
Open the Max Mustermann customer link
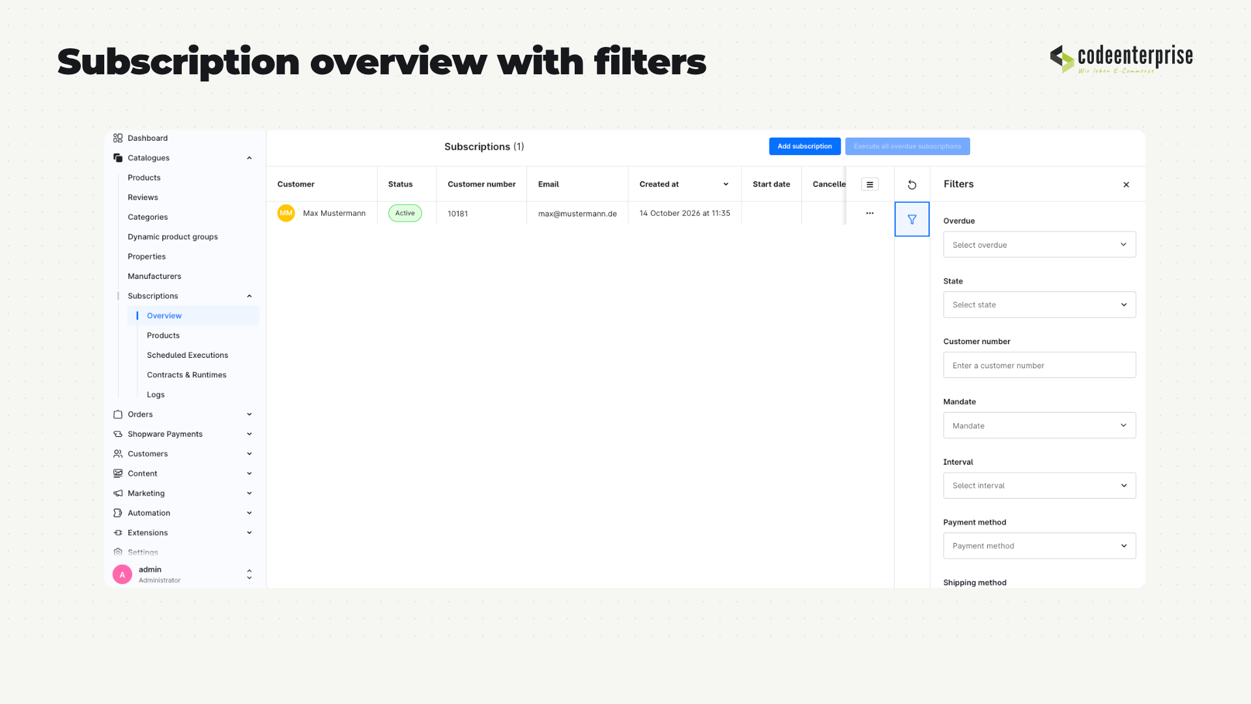coord(334,213)
